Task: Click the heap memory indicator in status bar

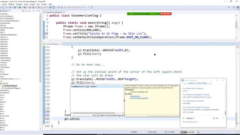Action: [189, 132]
